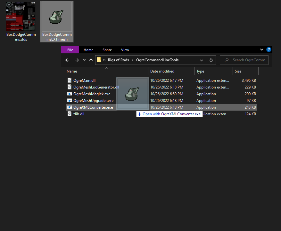This screenshot has height=231, width=281.
Task: Select BoxDodgeCumminsEXT.mesh ogre thumbnail
Action: (x=57, y=17)
